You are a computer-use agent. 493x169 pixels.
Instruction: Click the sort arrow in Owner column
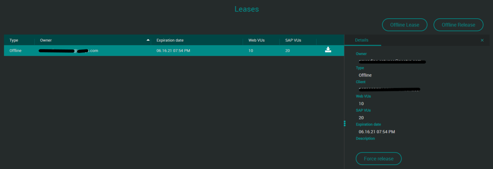click(148, 40)
